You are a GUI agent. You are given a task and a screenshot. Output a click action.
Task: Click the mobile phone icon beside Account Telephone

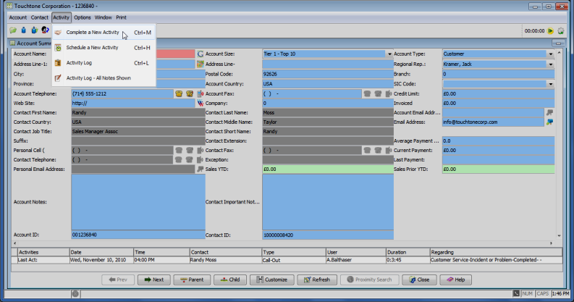click(x=201, y=93)
